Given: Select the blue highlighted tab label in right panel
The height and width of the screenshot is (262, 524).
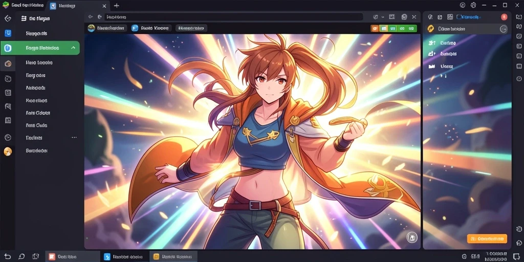Looking at the screenshot, I should click(x=469, y=17).
